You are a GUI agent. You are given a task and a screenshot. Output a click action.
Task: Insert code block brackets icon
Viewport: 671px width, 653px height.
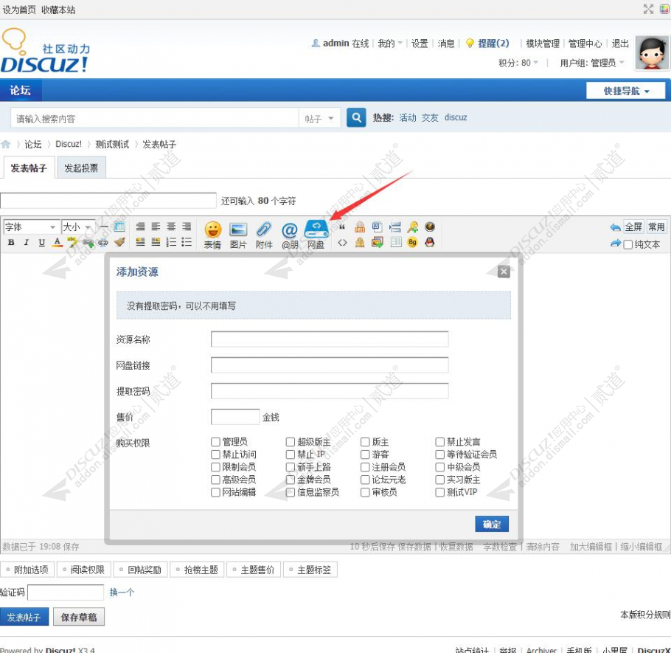[342, 243]
